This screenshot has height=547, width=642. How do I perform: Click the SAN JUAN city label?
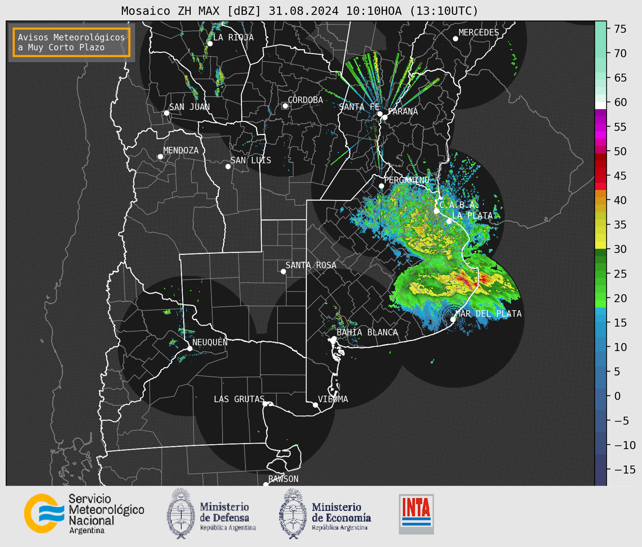[190, 107]
